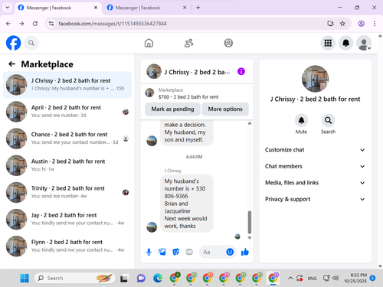Viewport: 383px width, 287px height.
Task: Open Trinity's 2 bed 2 bath conversation
Action: click(x=67, y=192)
